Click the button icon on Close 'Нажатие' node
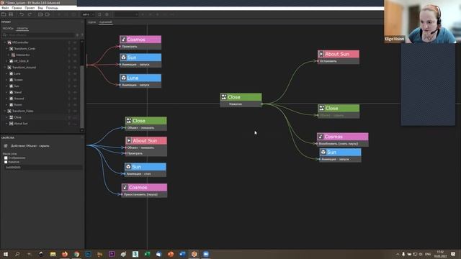 [x=224, y=97]
